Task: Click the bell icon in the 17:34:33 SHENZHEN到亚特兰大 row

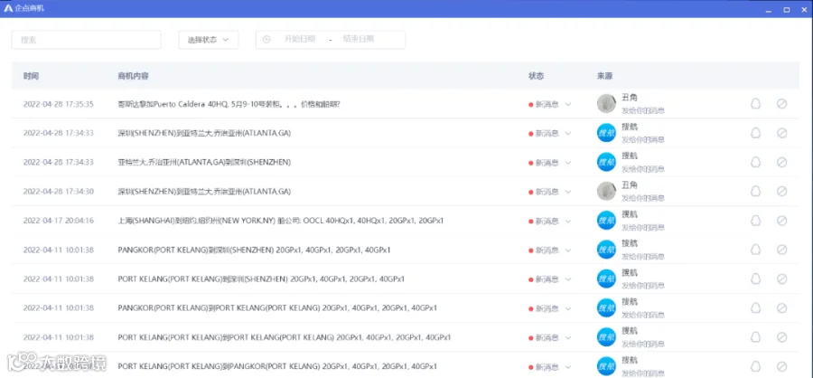Action: tap(755, 133)
